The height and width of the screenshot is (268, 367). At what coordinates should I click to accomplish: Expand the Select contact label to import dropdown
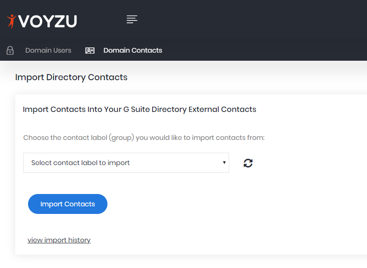click(126, 163)
